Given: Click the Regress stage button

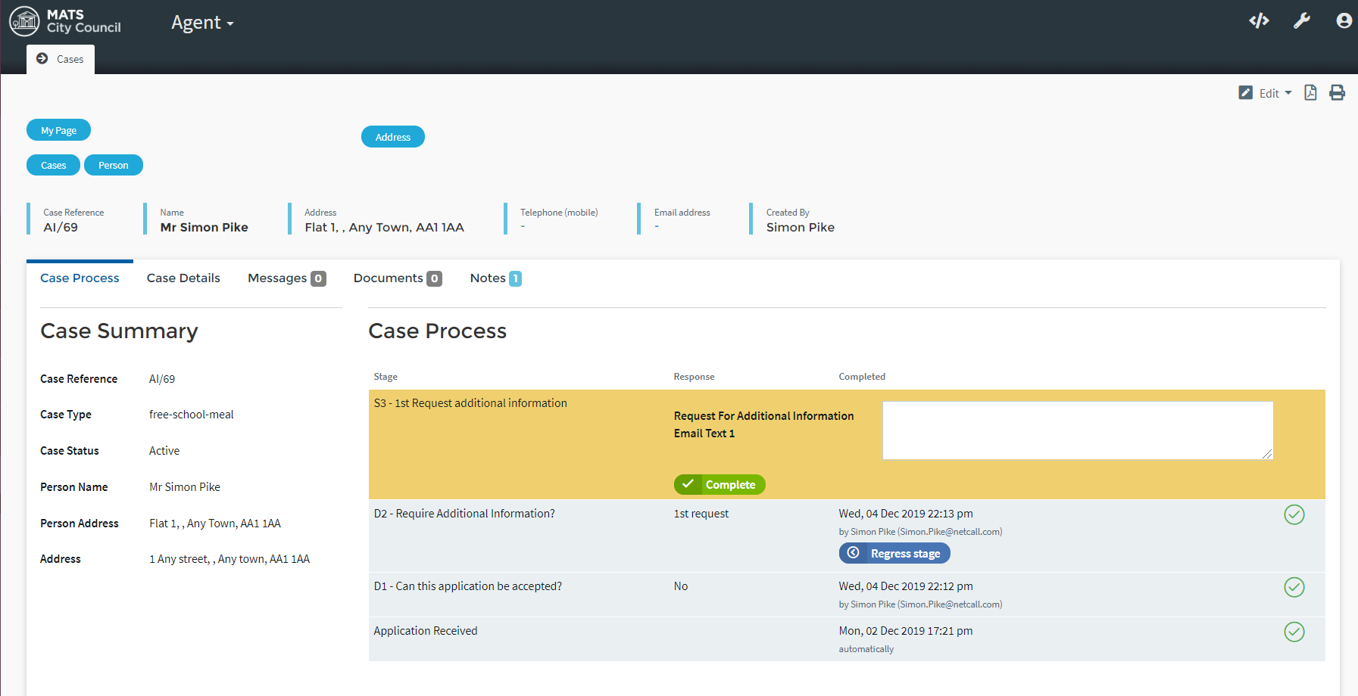Looking at the screenshot, I should 894,554.
